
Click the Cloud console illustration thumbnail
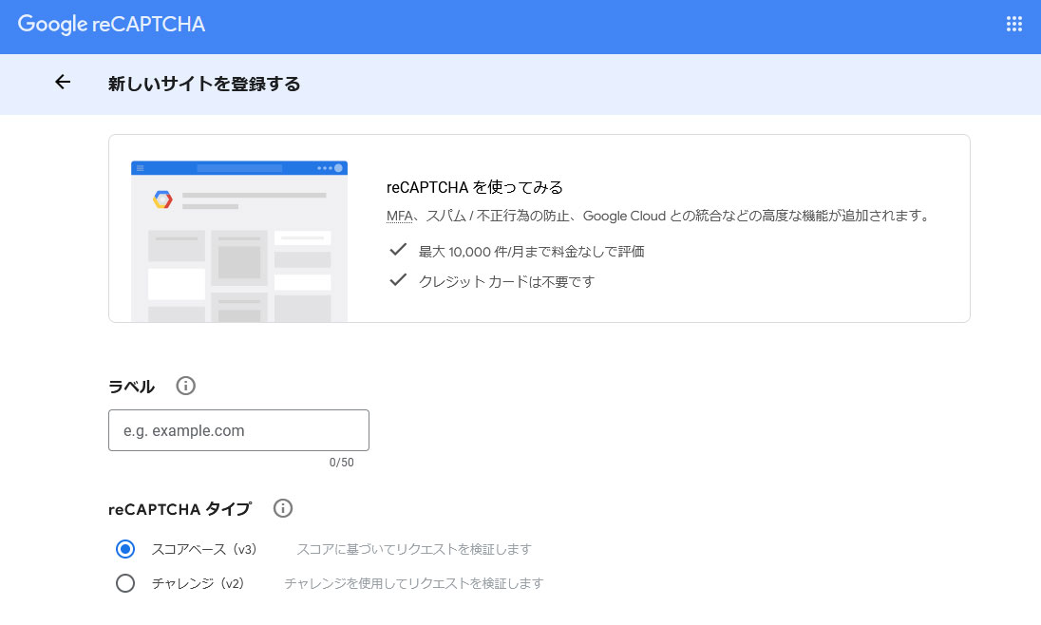coord(239,242)
